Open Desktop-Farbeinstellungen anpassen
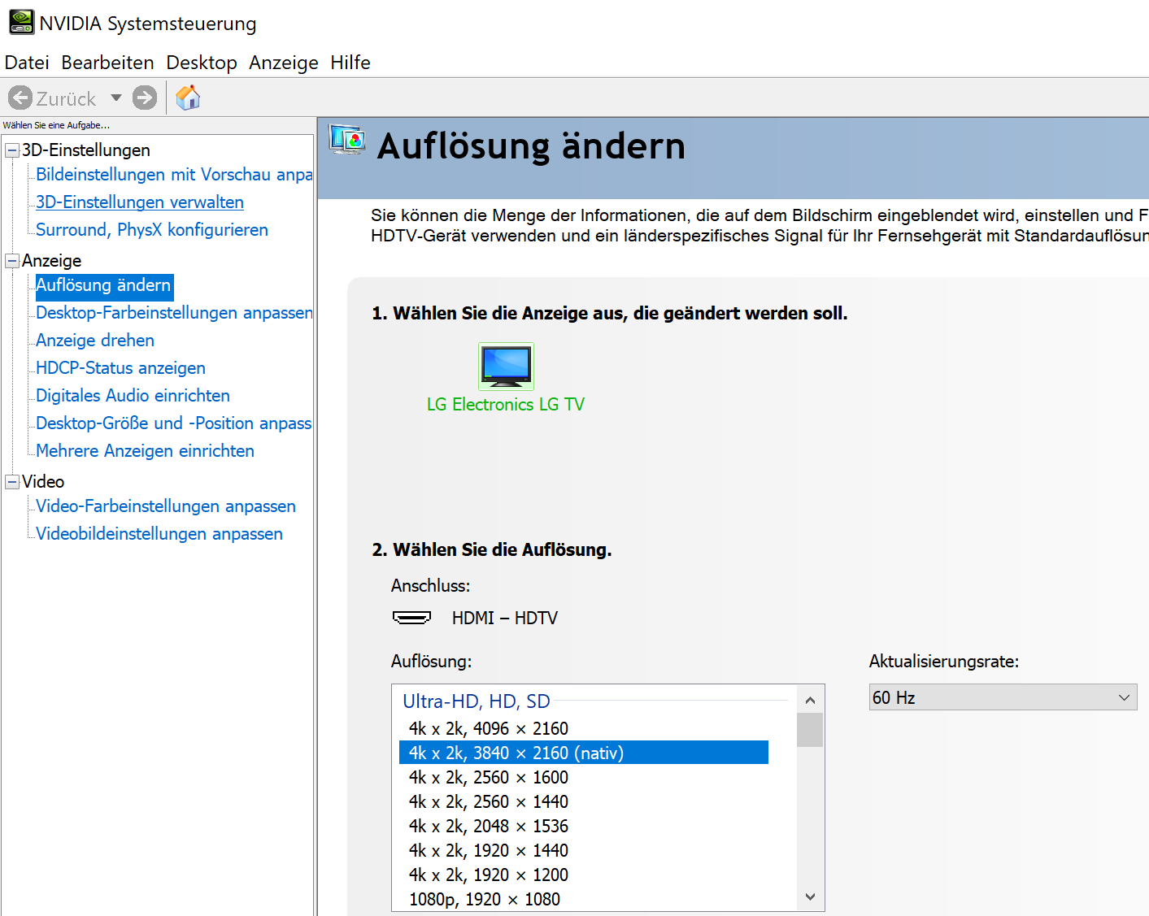The image size is (1149, 916). pos(174,313)
